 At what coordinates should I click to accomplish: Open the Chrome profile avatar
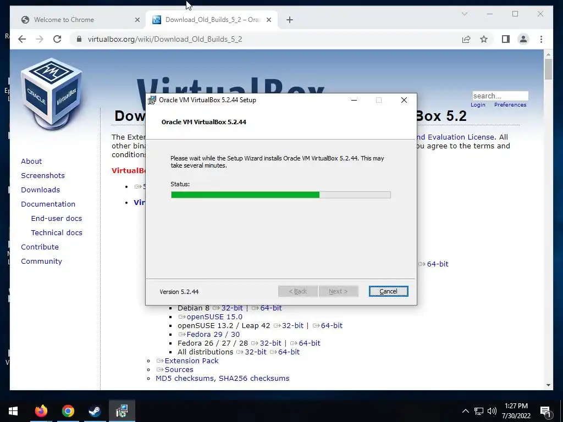coord(523,39)
